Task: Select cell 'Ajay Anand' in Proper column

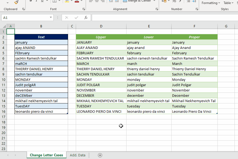Action: [195, 48]
